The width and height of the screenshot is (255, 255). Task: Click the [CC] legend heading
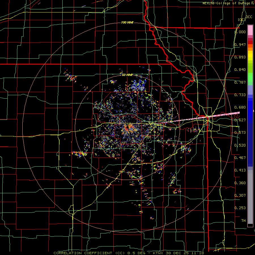pyautogui.click(x=242, y=20)
